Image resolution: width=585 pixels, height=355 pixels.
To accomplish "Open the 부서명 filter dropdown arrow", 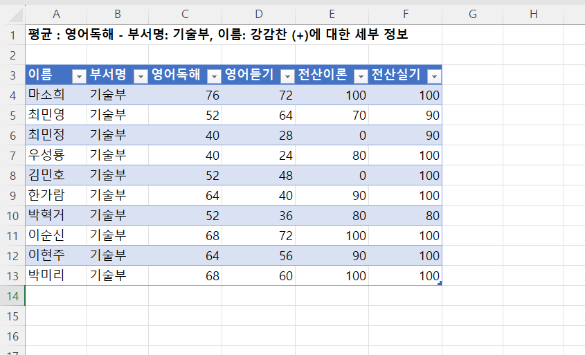I will [x=141, y=75].
